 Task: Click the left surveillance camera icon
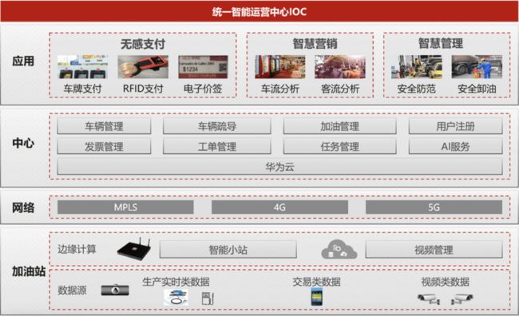pyautogui.click(x=429, y=298)
